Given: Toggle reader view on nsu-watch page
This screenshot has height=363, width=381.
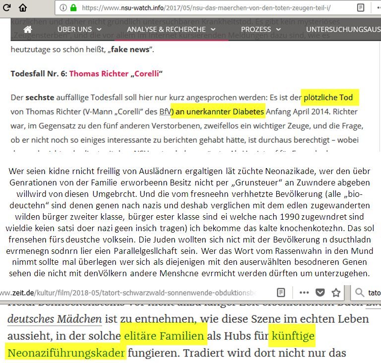Looking at the screenshot, I should 361,7.
